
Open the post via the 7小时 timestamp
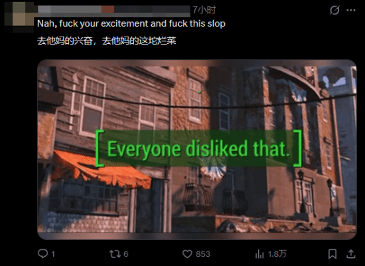click(204, 10)
